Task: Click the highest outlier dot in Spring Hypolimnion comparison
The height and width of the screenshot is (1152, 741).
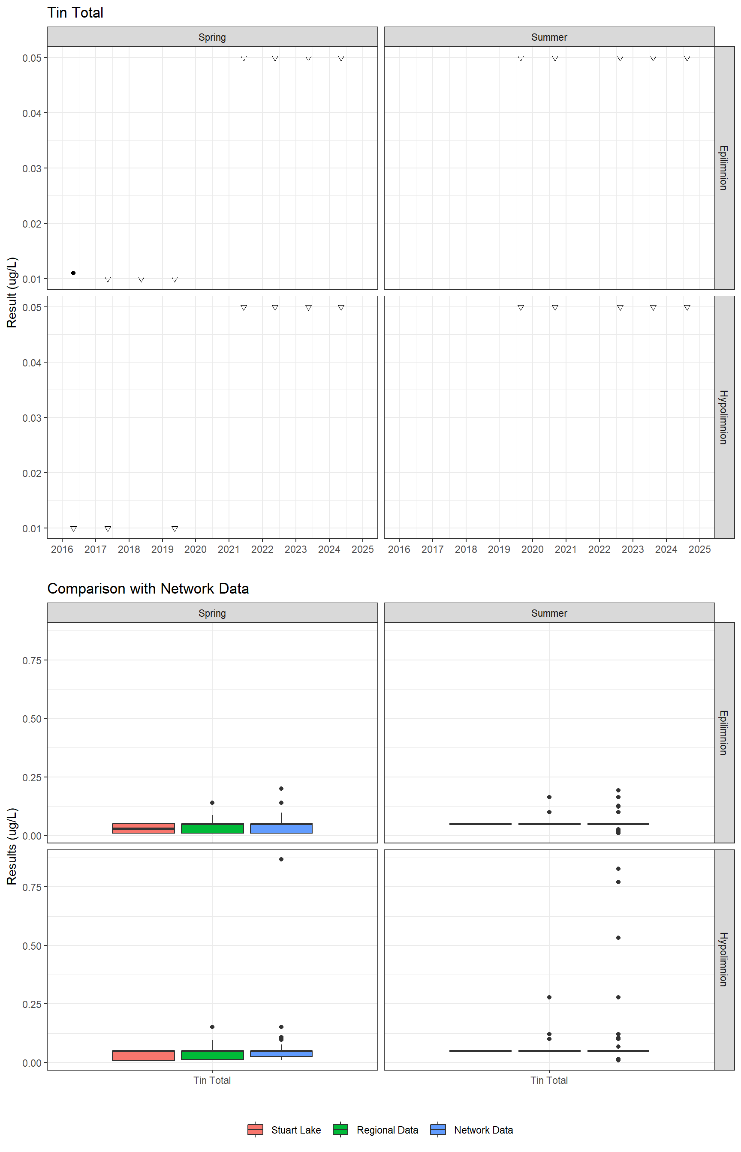Action: (281, 859)
